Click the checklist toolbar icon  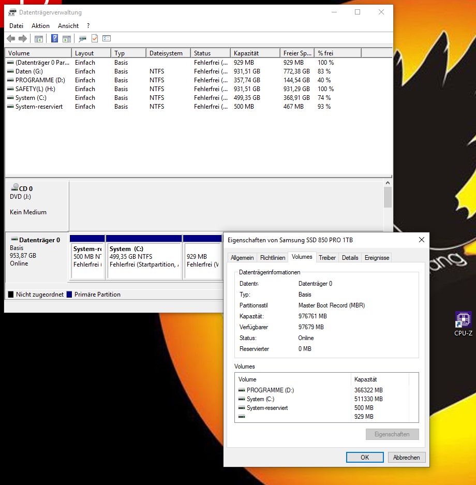pos(107,38)
